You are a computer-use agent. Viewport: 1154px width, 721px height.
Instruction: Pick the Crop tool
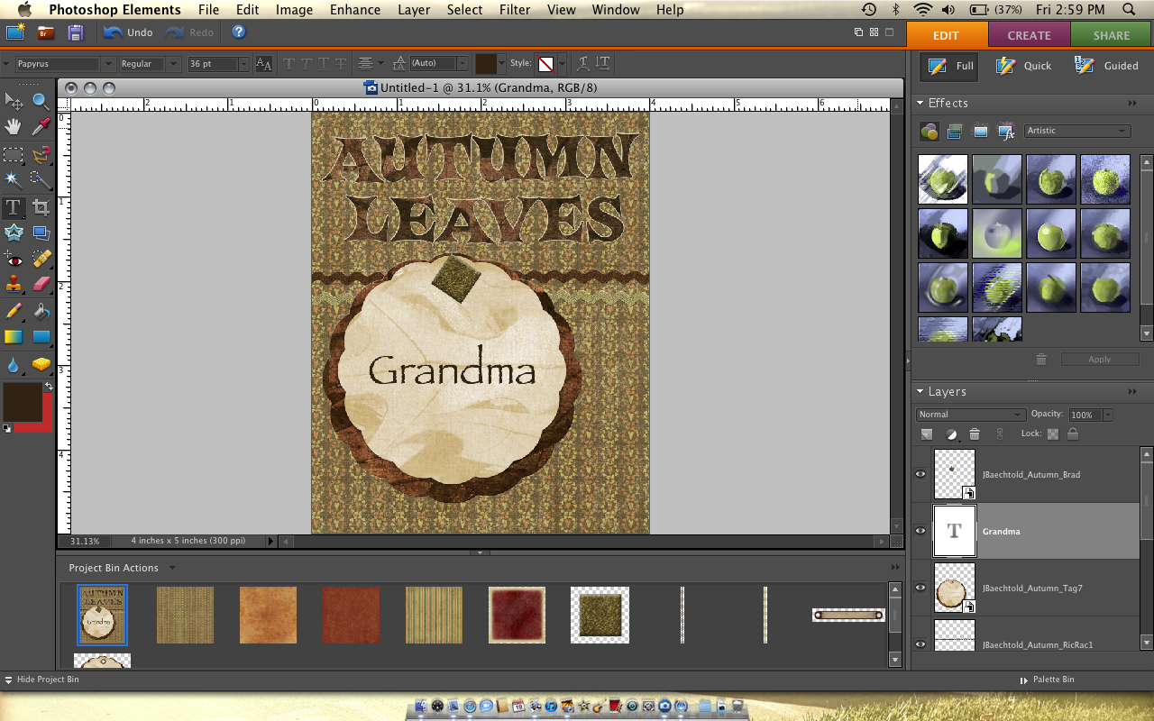pyautogui.click(x=41, y=208)
